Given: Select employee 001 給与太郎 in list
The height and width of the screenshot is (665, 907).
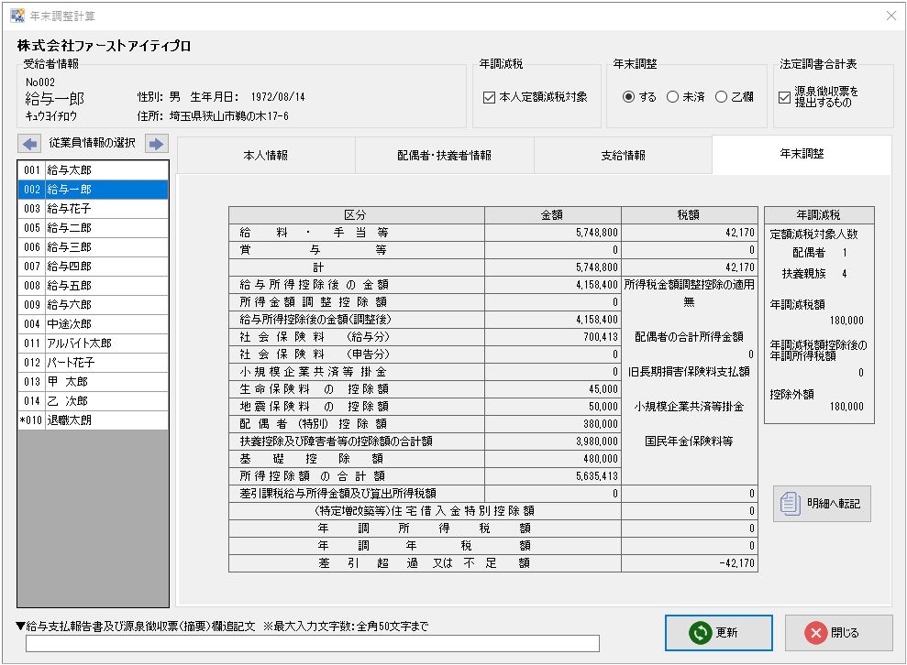Looking at the screenshot, I should (94, 170).
